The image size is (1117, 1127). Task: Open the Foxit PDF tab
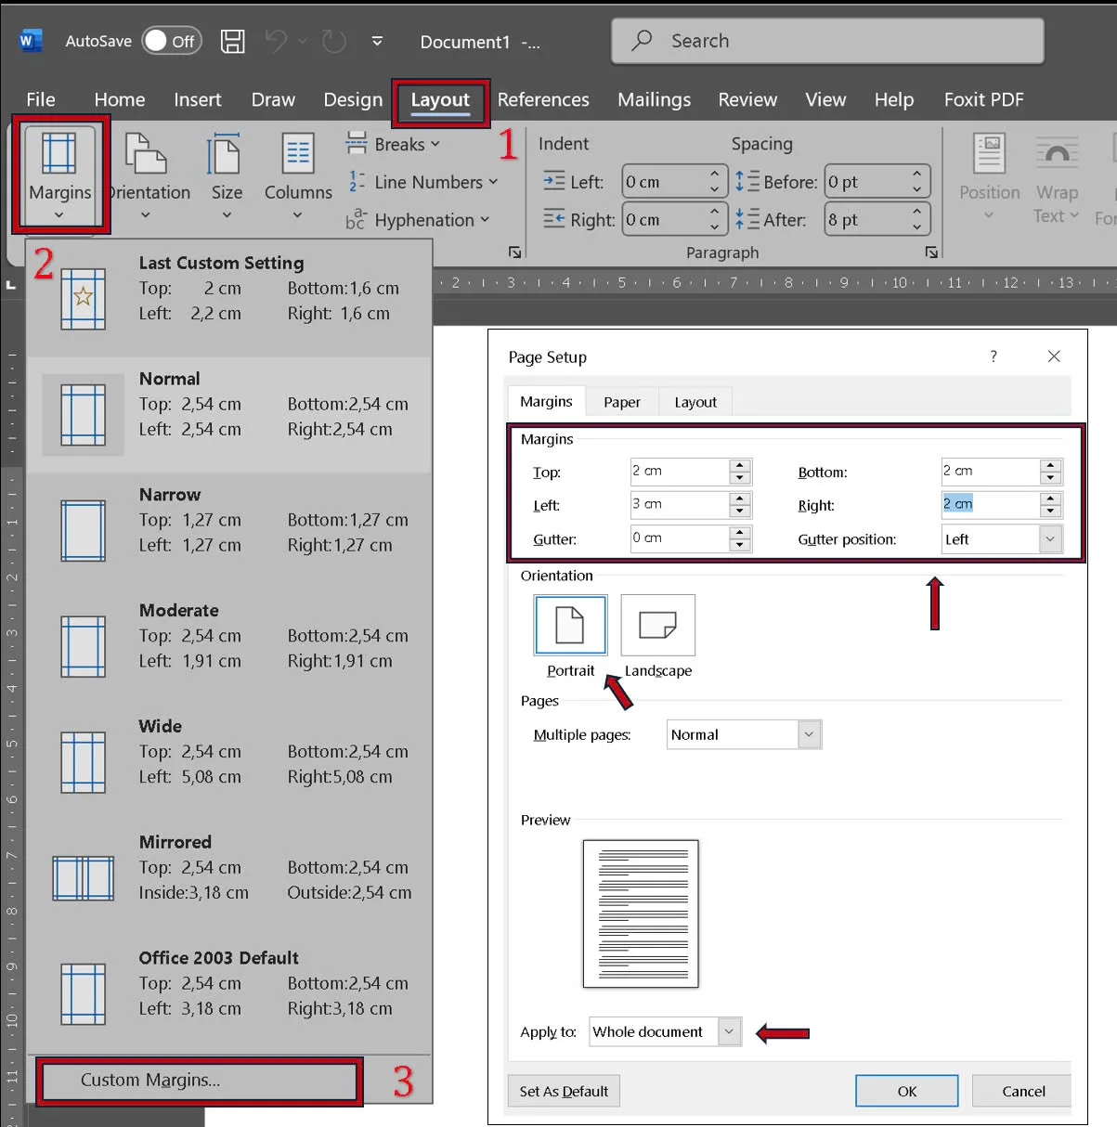point(984,99)
